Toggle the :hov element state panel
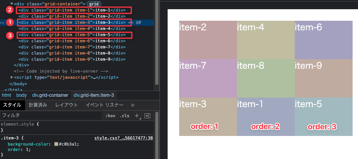This screenshot has width=358, height=159. 110,116
